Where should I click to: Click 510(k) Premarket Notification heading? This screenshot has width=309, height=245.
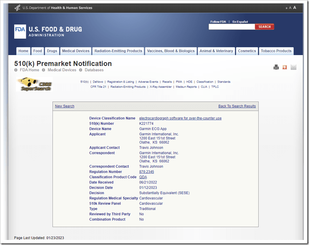click(x=63, y=63)
